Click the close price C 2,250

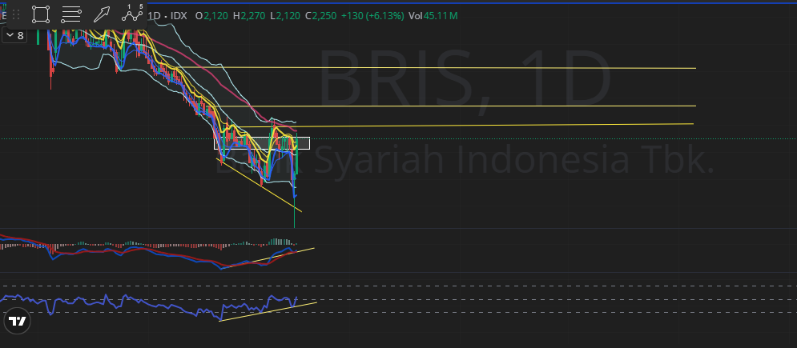tap(320, 16)
